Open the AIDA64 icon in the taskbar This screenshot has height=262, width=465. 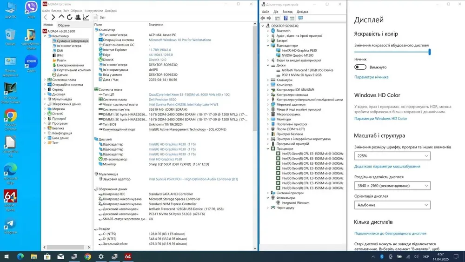point(128,256)
